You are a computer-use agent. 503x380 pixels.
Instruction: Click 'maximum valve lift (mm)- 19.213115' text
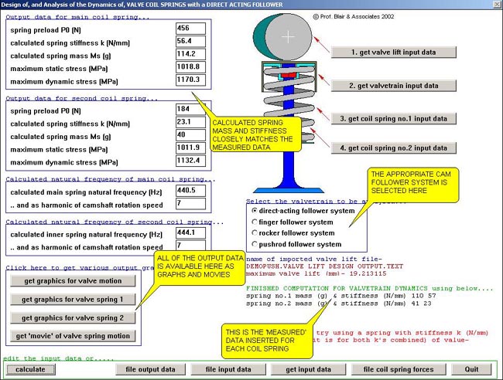(x=316, y=273)
